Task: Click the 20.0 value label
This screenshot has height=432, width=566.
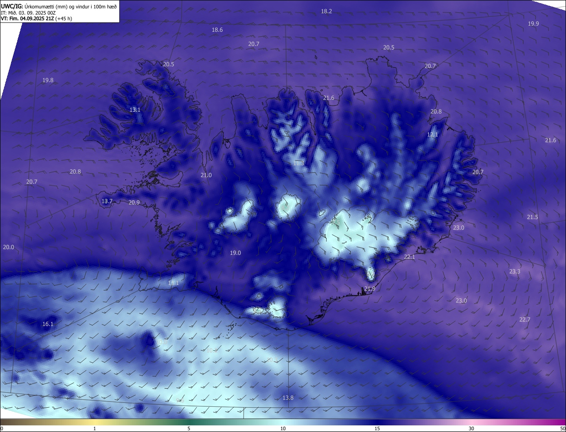Action: tap(8, 247)
